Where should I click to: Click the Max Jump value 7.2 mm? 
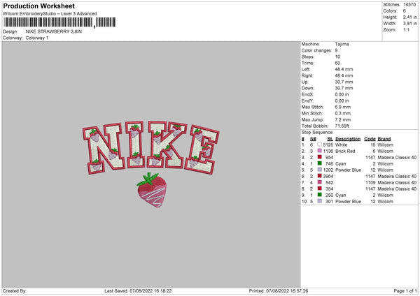[x=342, y=119]
